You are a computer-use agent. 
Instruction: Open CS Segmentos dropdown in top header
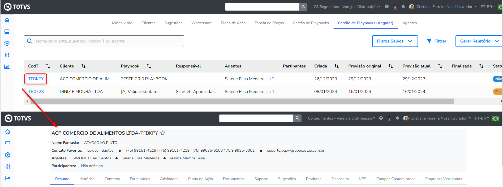[347, 7]
